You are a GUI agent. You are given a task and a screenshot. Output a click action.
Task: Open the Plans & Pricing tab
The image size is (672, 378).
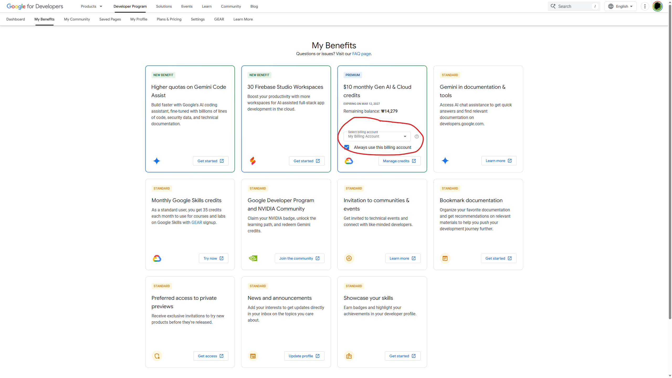pos(169,19)
